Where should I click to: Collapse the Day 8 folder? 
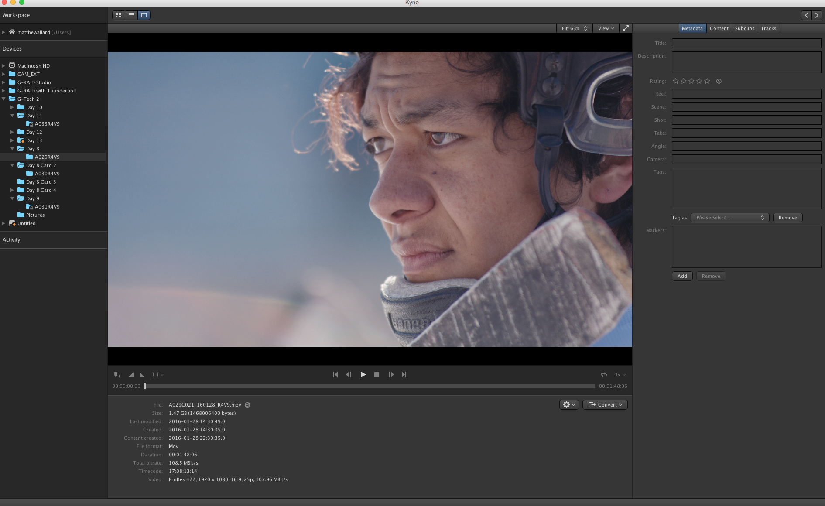(x=12, y=148)
